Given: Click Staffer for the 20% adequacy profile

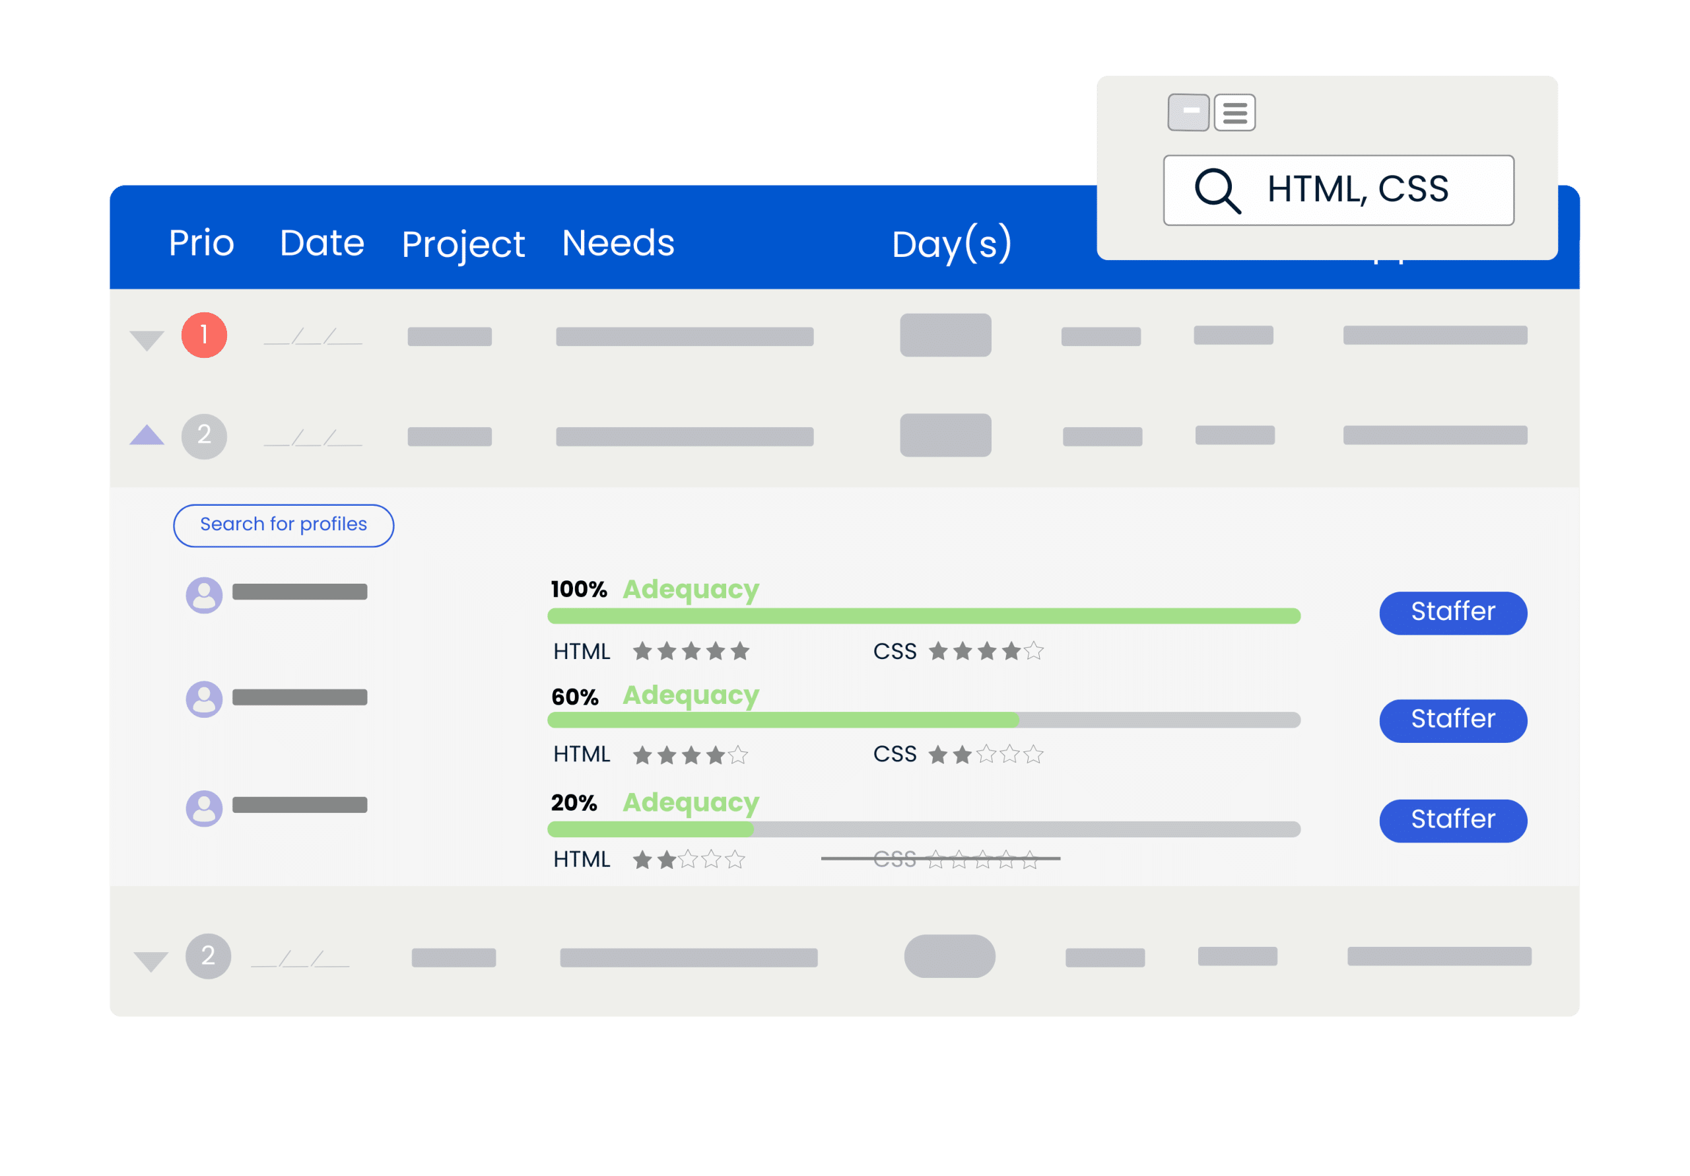Looking at the screenshot, I should tap(1452, 819).
